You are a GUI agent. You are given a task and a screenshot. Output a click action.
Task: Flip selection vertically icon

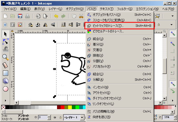point(53,24)
